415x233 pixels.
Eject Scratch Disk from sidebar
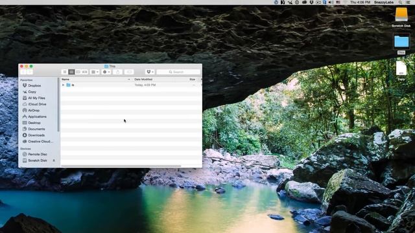point(54,161)
